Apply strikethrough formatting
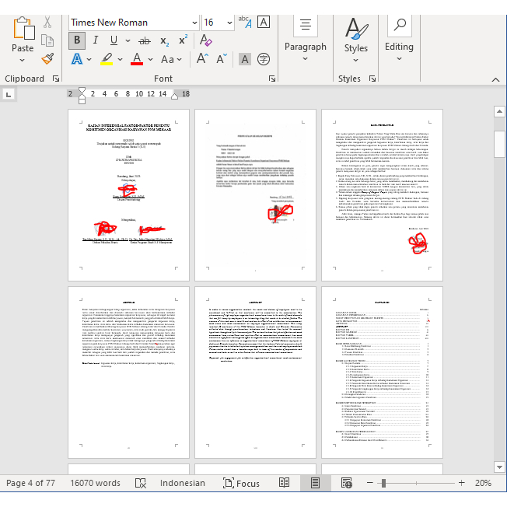This screenshot has height=507, width=507. click(x=144, y=40)
